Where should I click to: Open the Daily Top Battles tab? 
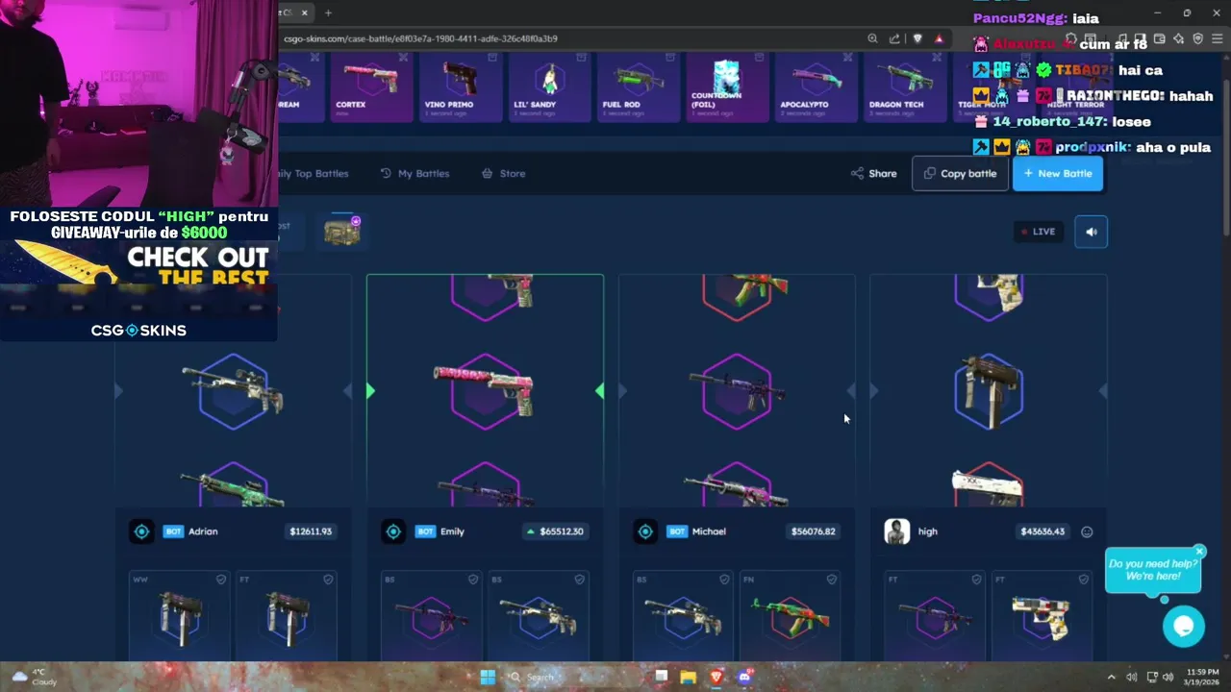314,174
